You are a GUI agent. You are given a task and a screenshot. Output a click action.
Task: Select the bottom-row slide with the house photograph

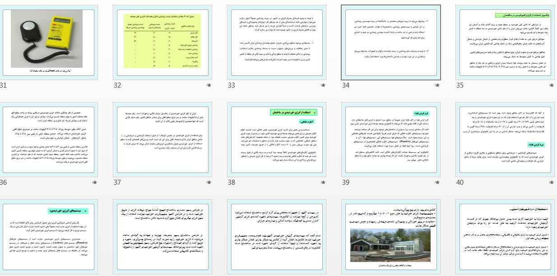point(391,237)
